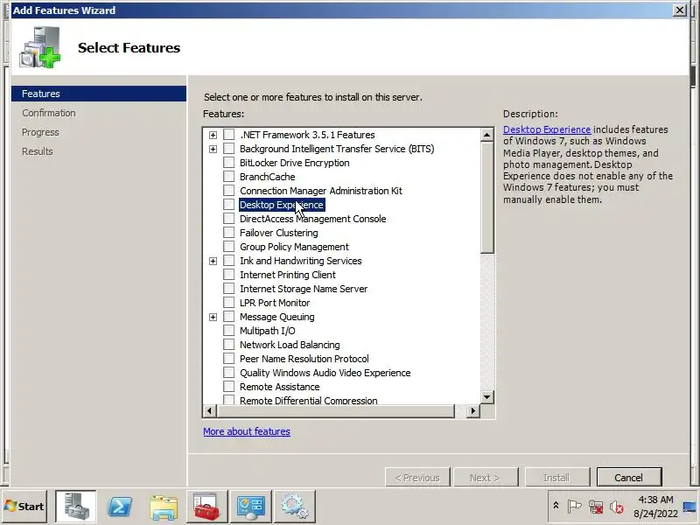
Task: Expand Ink and Handwriting Services node
Action: (x=213, y=261)
